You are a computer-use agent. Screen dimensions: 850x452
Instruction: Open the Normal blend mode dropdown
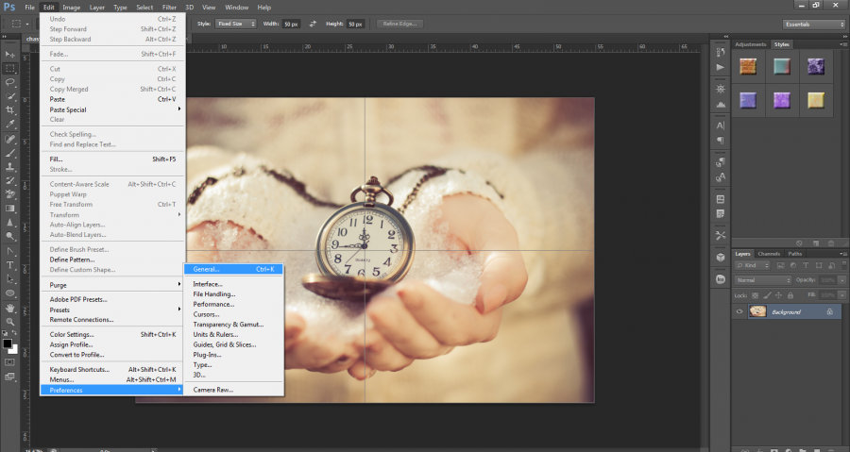tap(763, 280)
